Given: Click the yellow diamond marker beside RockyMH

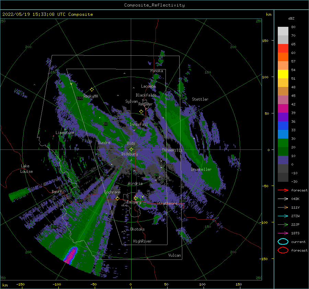Looking at the screenshot, I should 92,90.
